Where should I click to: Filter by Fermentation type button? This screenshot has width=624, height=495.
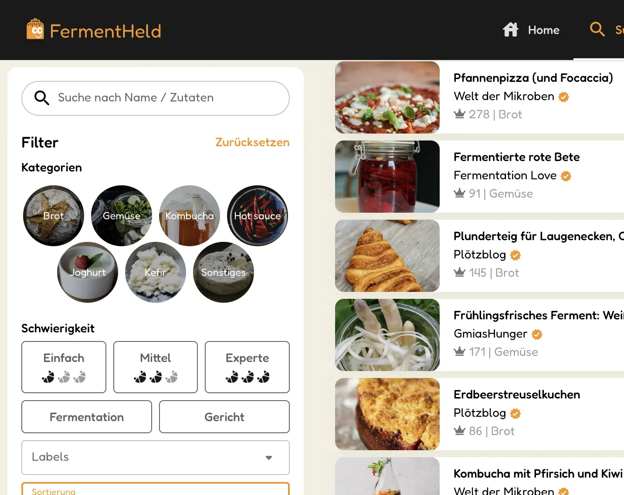[87, 417]
